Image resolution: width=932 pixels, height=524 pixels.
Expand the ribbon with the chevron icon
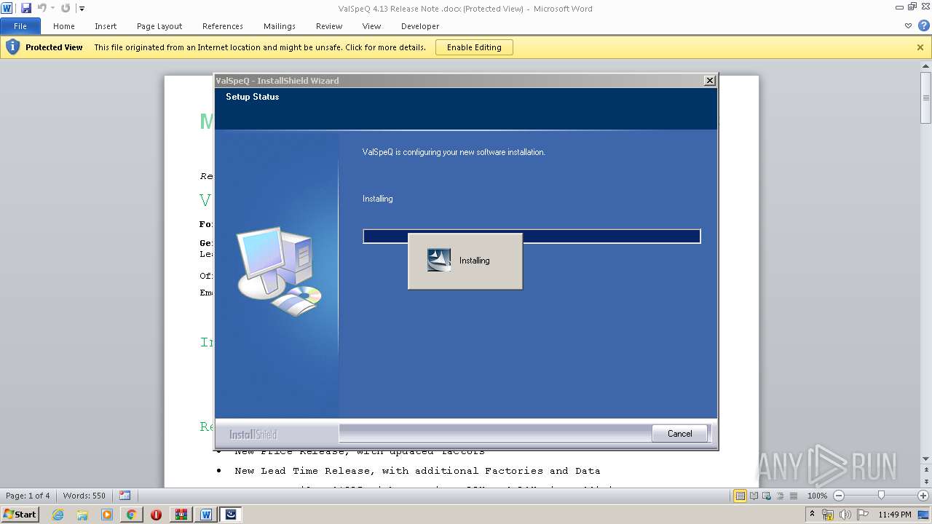[x=908, y=26]
